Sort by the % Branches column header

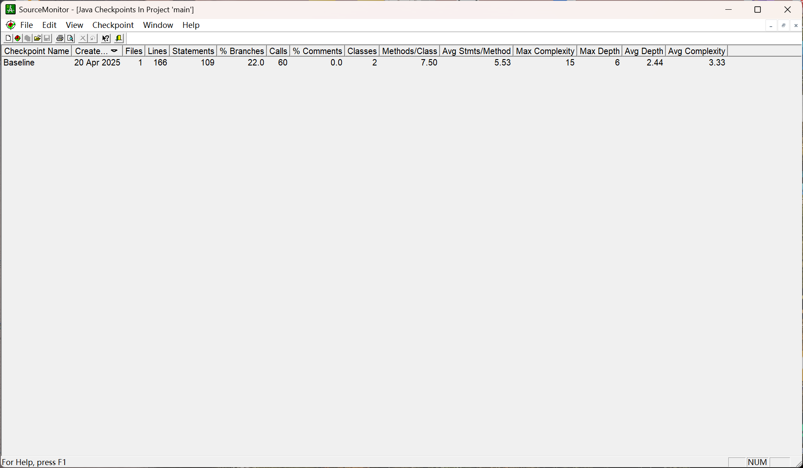click(242, 51)
